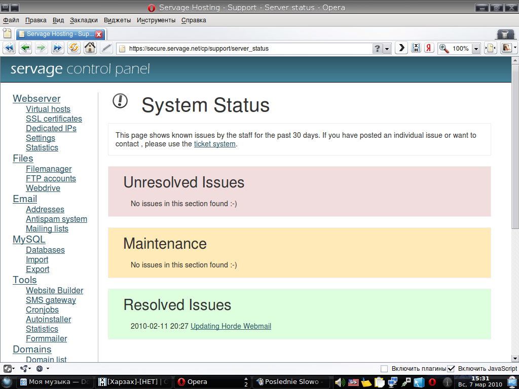Viewport: 519px width, 389px height.
Task: Reload the page with the orange refresh icon
Action: 74,48
